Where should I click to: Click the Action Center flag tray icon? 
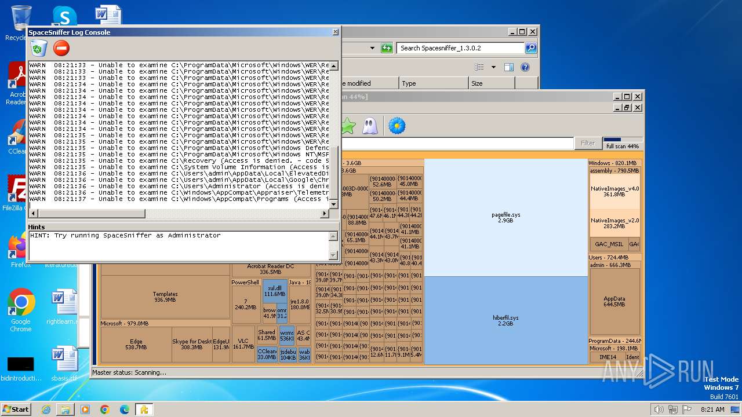click(687, 409)
